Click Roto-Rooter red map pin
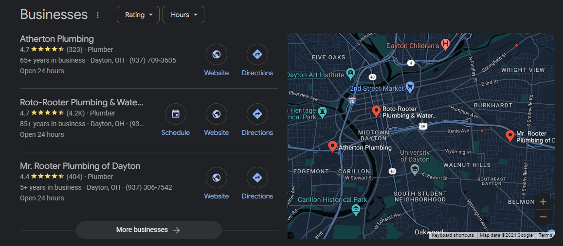This screenshot has height=246, width=563. click(376, 112)
